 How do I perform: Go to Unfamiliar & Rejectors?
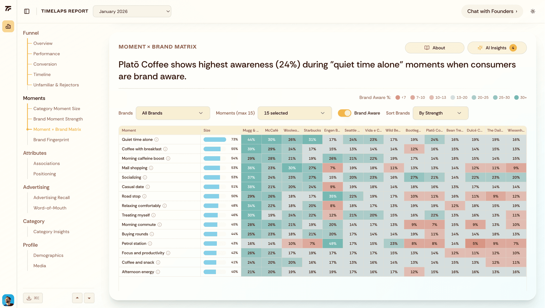(56, 85)
